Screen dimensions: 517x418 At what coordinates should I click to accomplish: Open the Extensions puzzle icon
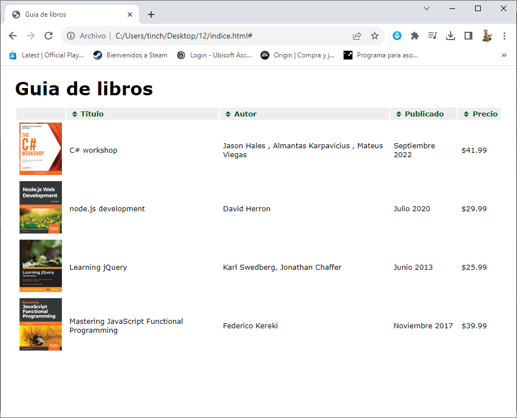[414, 36]
